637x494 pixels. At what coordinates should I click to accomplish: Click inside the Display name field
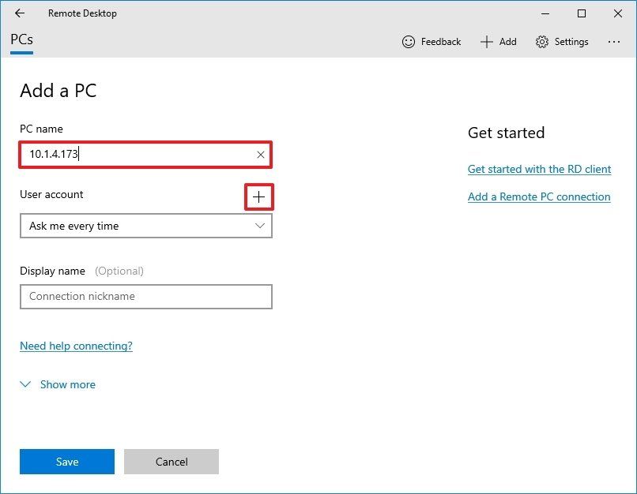pyautogui.click(x=146, y=296)
